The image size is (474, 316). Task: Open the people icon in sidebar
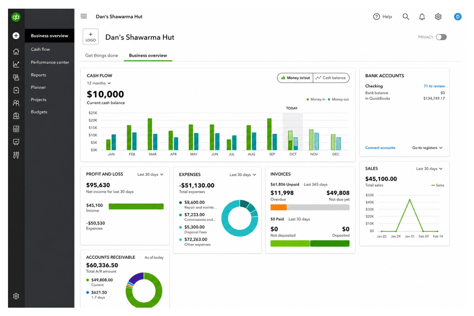16,103
